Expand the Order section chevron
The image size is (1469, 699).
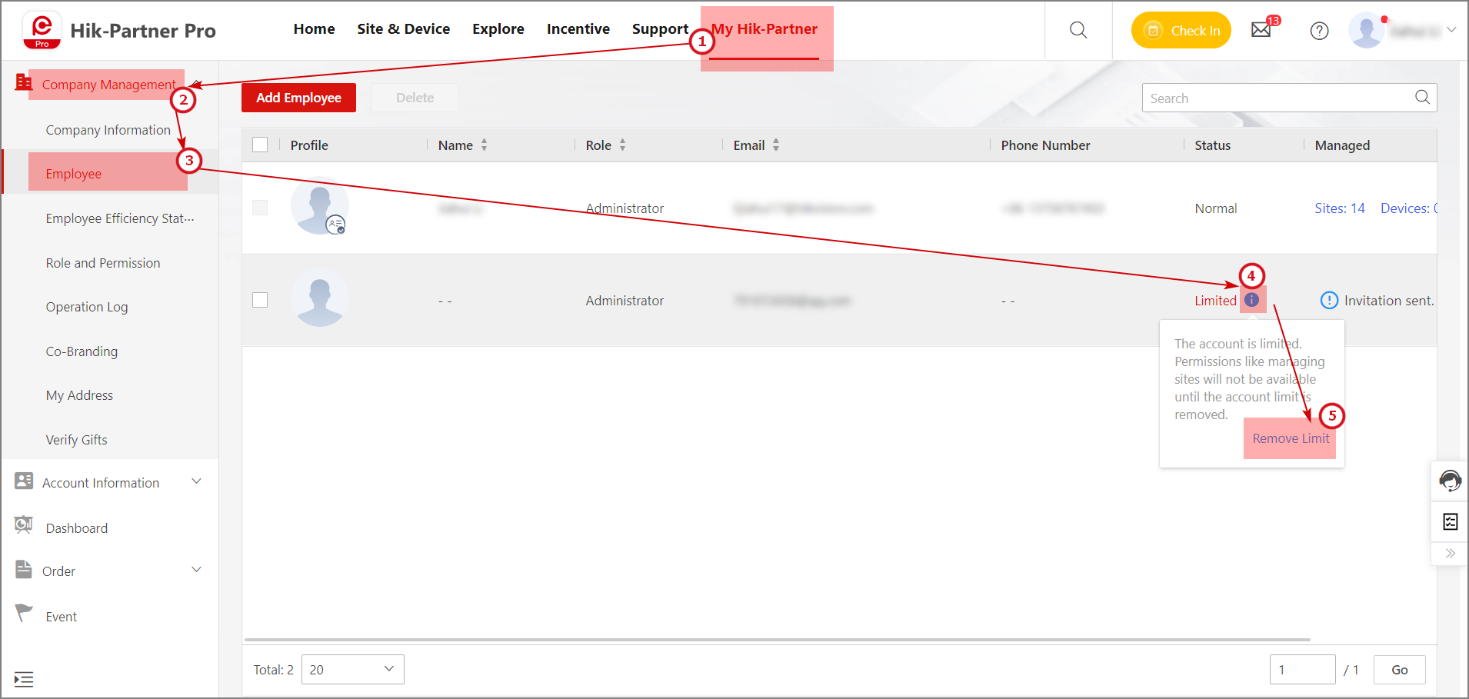pyautogui.click(x=197, y=570)
